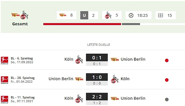Click the gray draw dot for 07.11.2021
Screen dimensions: 185x106
click(167, 99)
